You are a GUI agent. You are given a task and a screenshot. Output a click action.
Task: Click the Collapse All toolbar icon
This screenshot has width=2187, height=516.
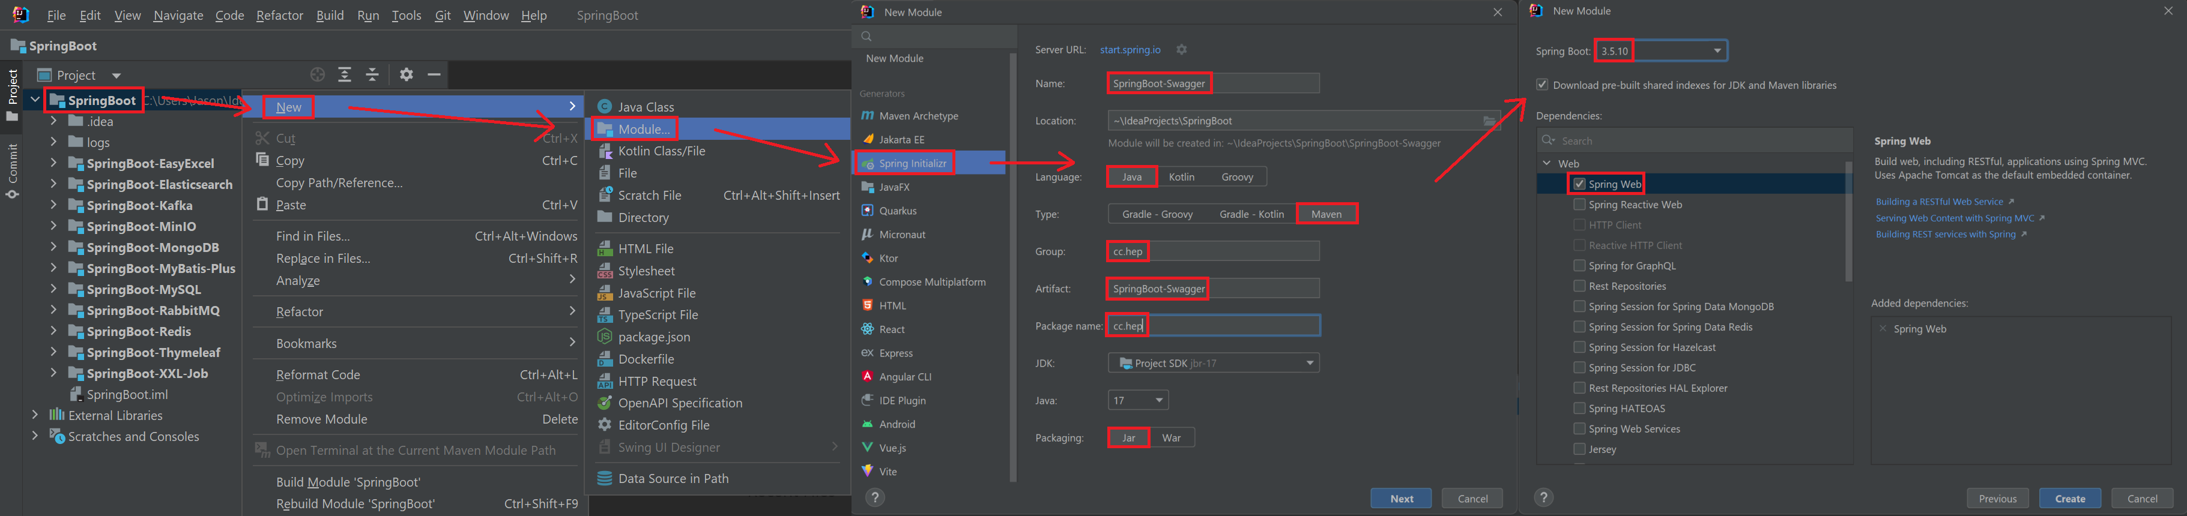[373, 74]
